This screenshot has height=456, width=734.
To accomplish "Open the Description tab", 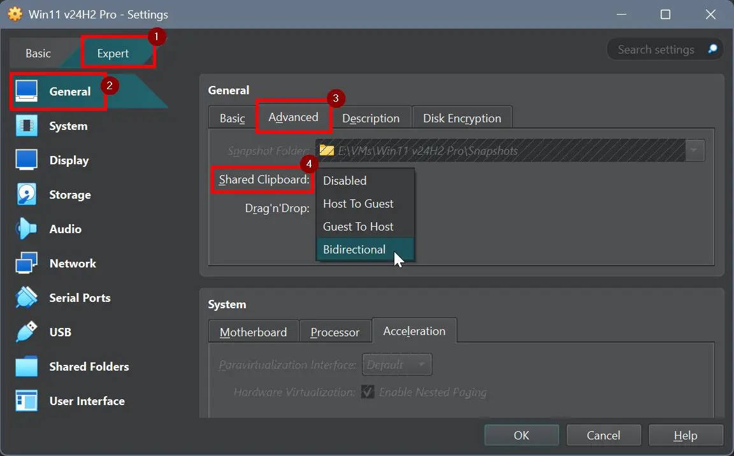I will [x=371, y=118].
